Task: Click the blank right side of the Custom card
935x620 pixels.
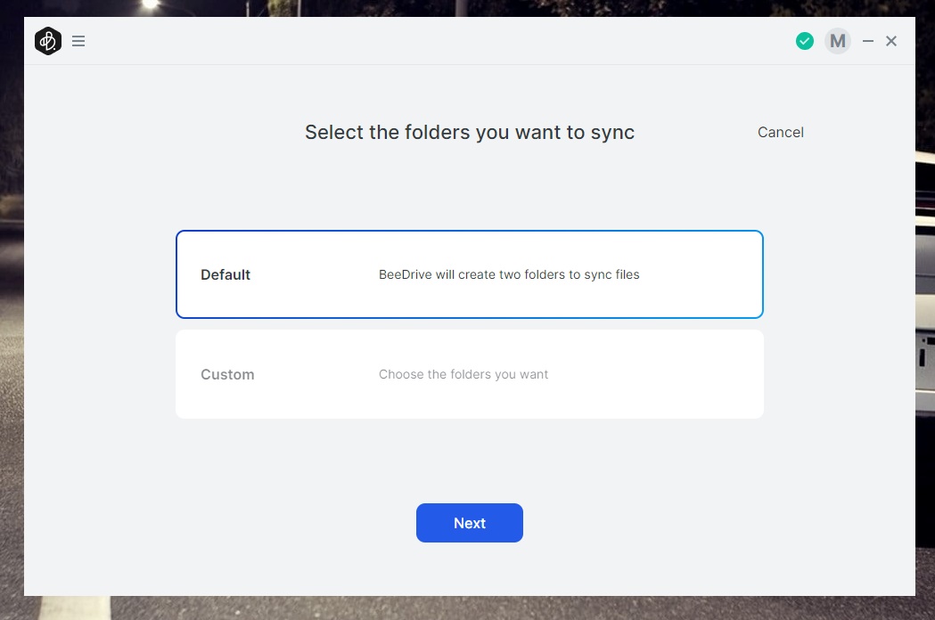Action: click(x=695, y=374)
